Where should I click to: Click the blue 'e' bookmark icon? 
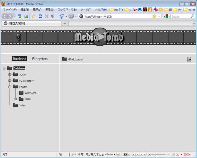140,10
